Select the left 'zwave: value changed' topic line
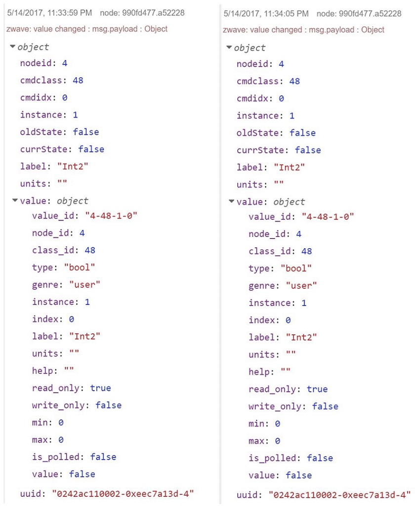417x506 pixels. (87, 29)
